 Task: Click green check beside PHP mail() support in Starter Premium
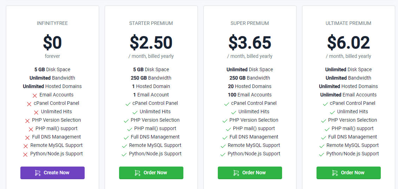130,129
